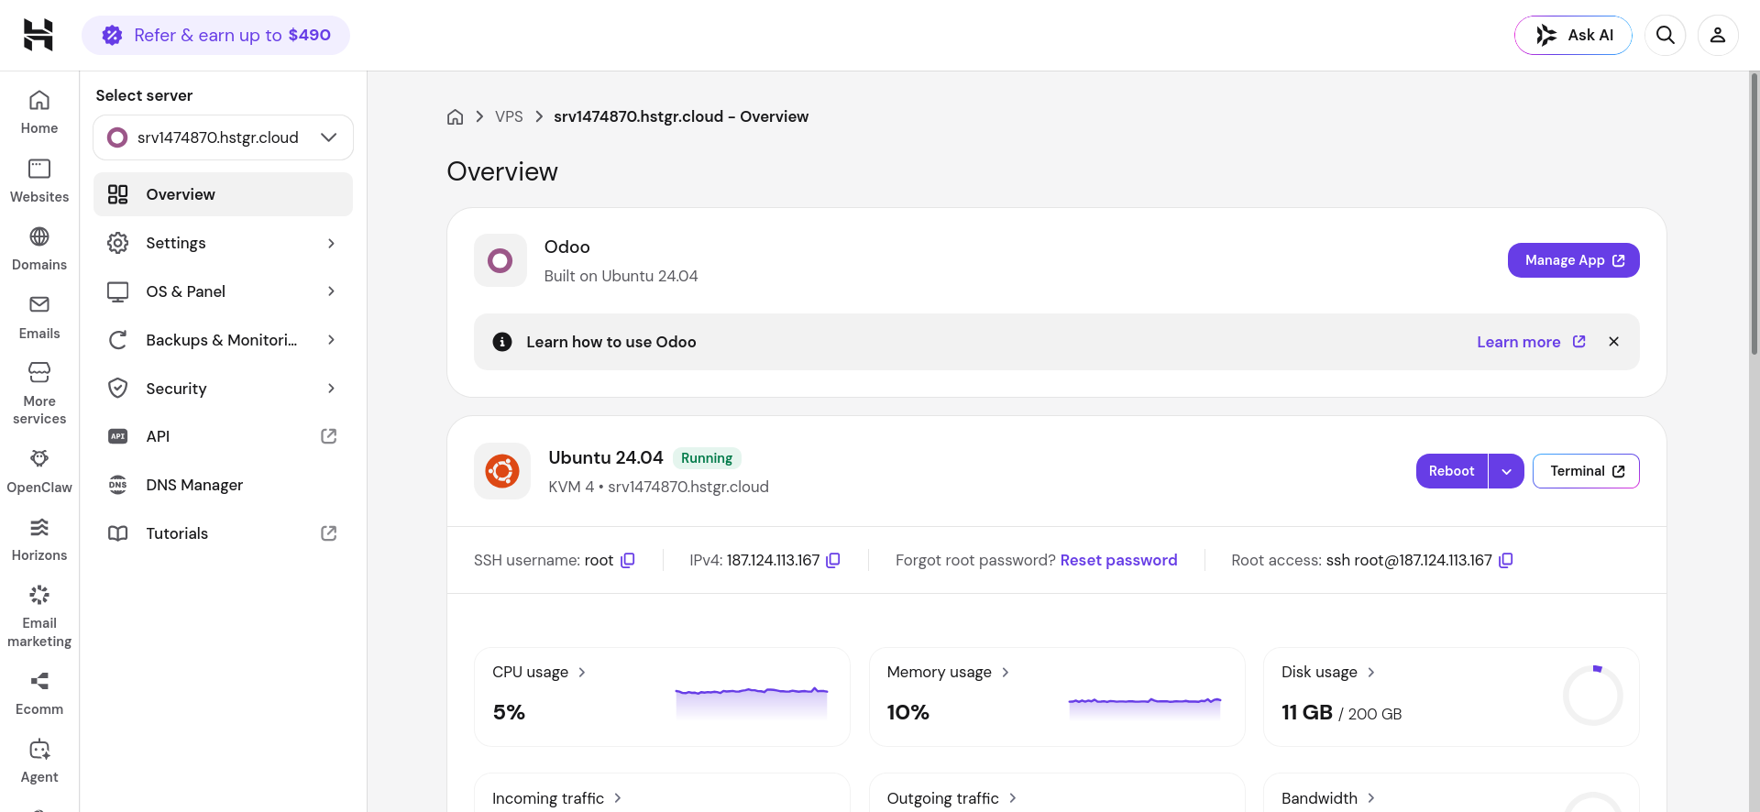Click Ubuntu logo icon
1760x812 pixels.
point(502,471)
